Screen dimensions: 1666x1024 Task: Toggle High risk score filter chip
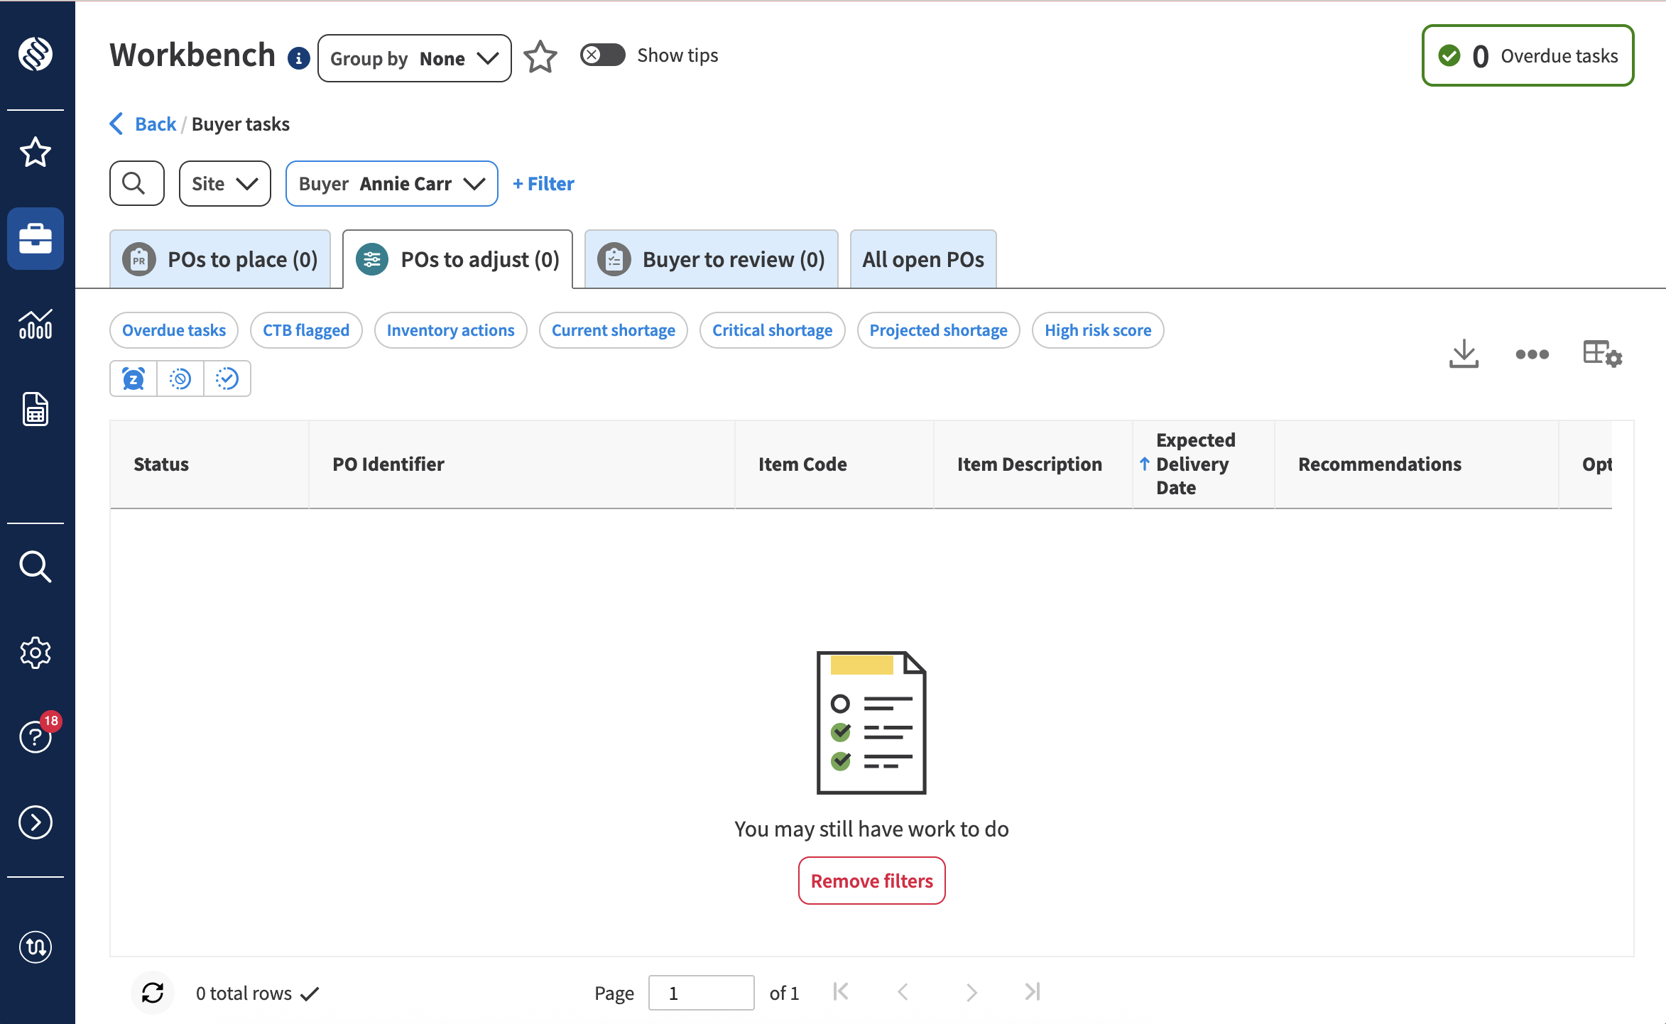[1098, 330]
